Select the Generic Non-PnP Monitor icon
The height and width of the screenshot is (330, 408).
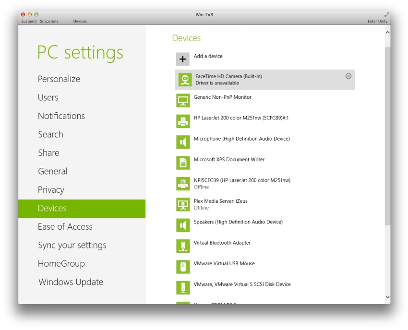tap(183, 100)
